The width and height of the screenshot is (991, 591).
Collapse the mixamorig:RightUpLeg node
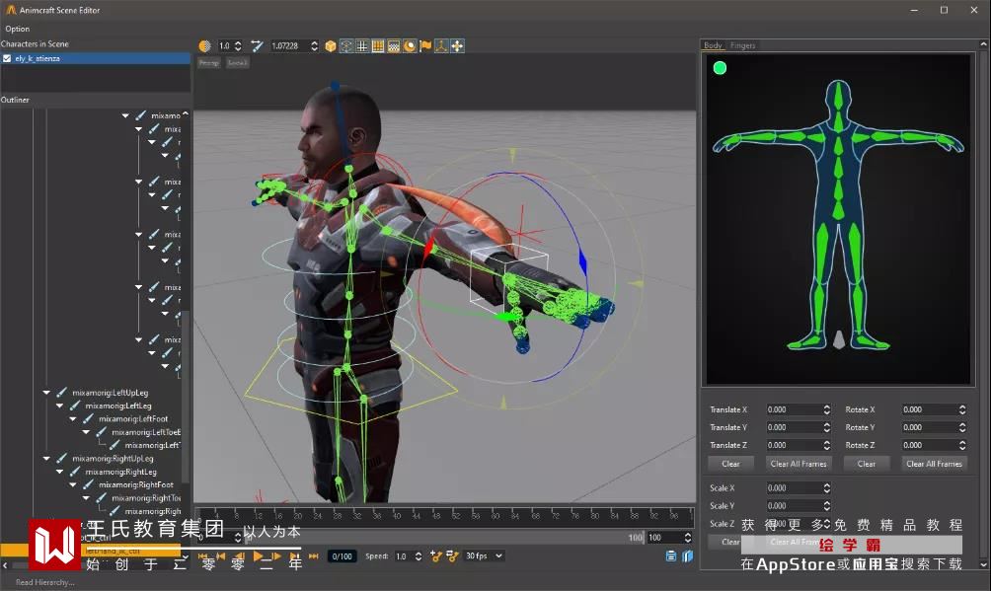click(46, 459)
